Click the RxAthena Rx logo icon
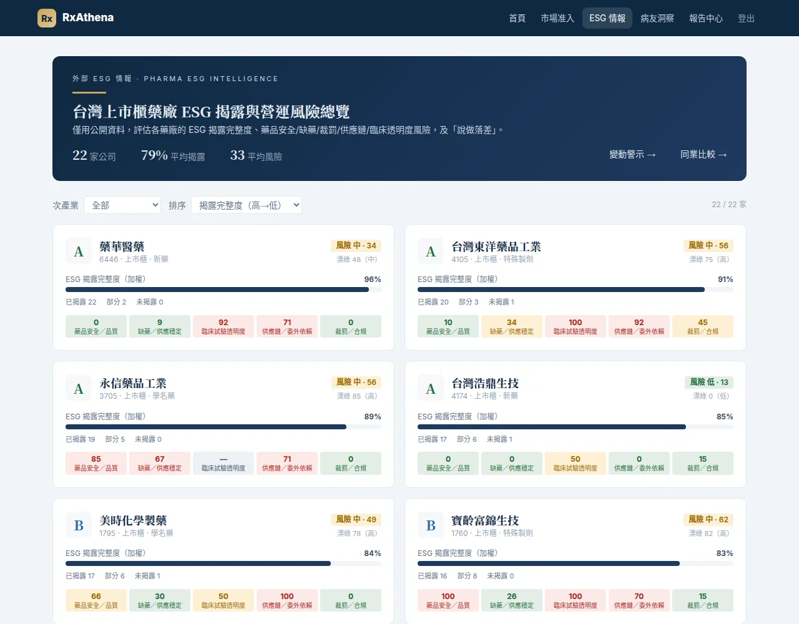 click(x=47, y=18)
